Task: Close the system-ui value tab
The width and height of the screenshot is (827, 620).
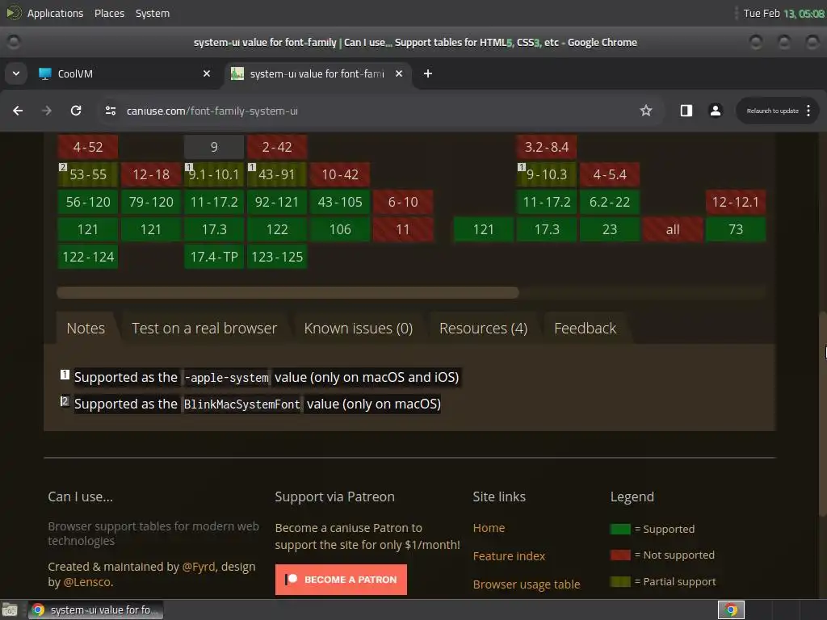Action: (399, 73)
